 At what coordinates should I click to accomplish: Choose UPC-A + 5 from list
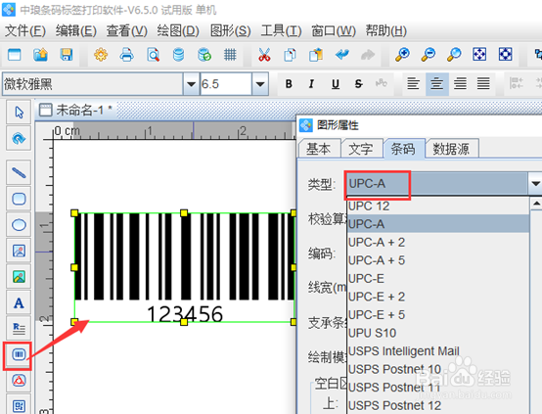point(438,260)
